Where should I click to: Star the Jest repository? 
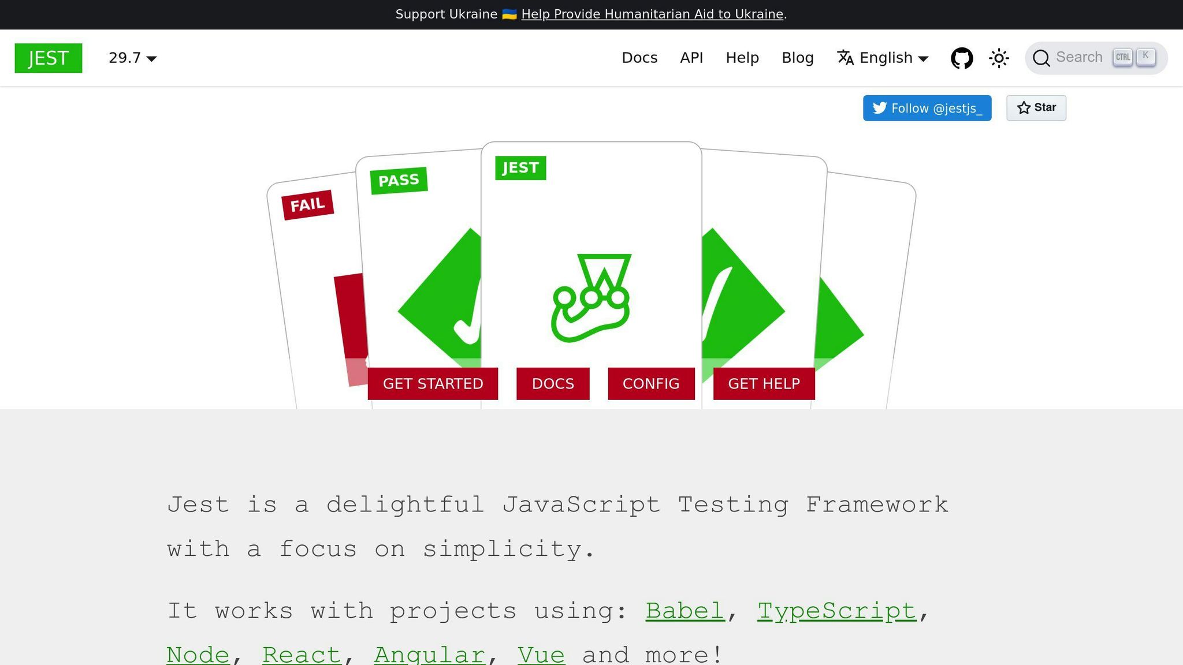pos(1036,108)
